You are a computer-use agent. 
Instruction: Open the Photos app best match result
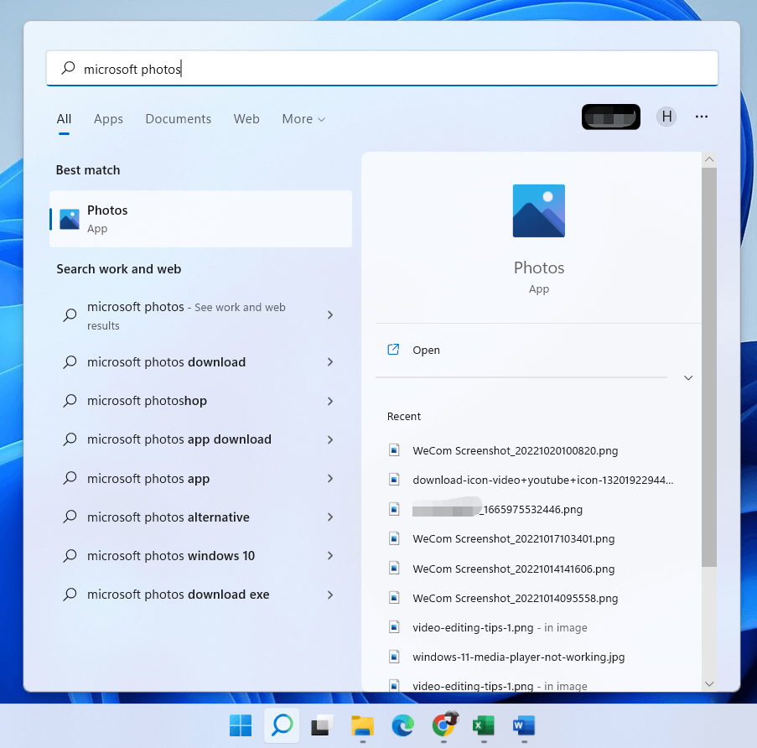point(201,219)
